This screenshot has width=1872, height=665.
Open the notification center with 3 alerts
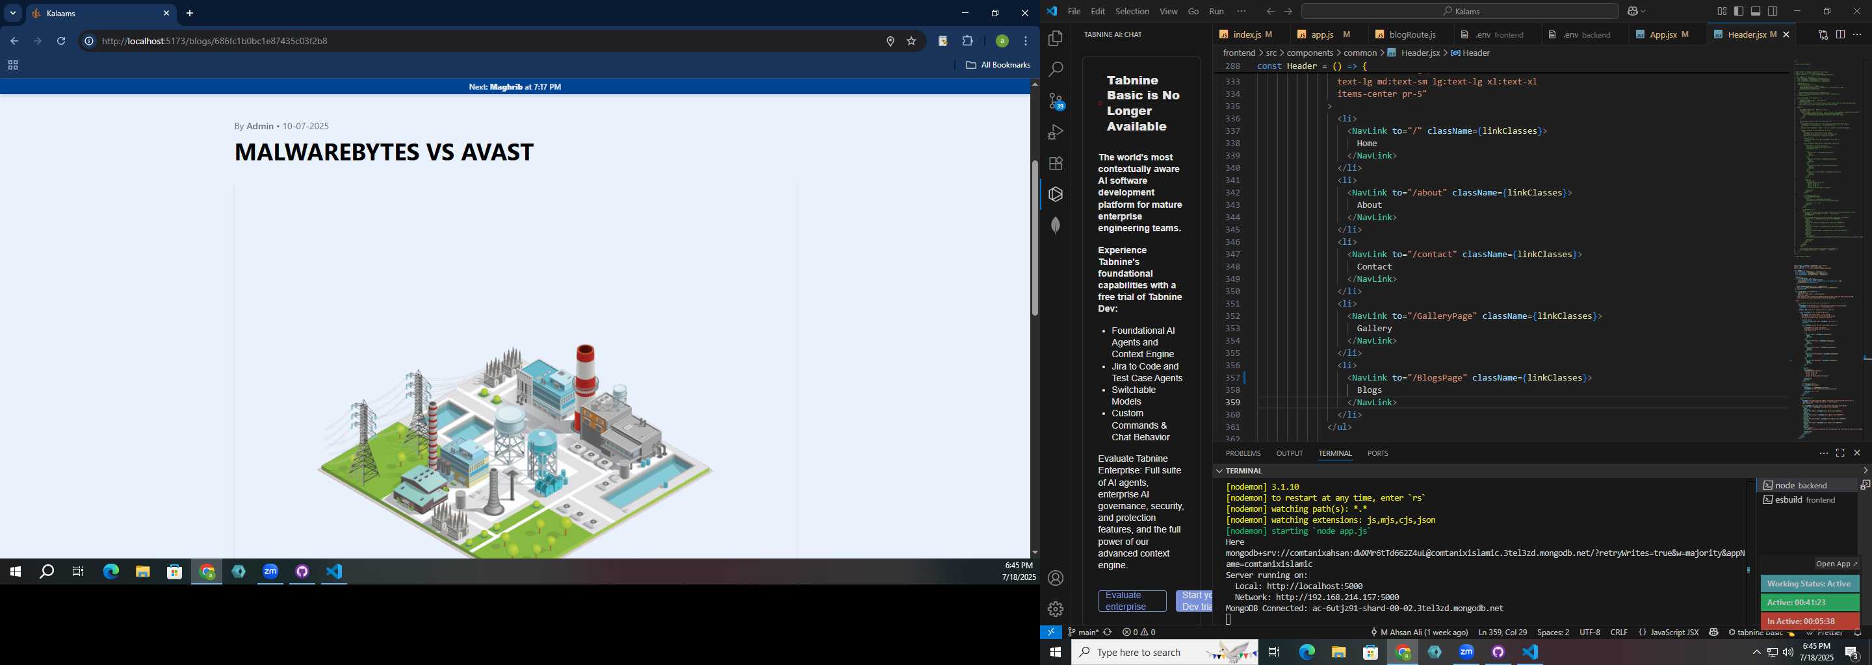point(1852,653)
